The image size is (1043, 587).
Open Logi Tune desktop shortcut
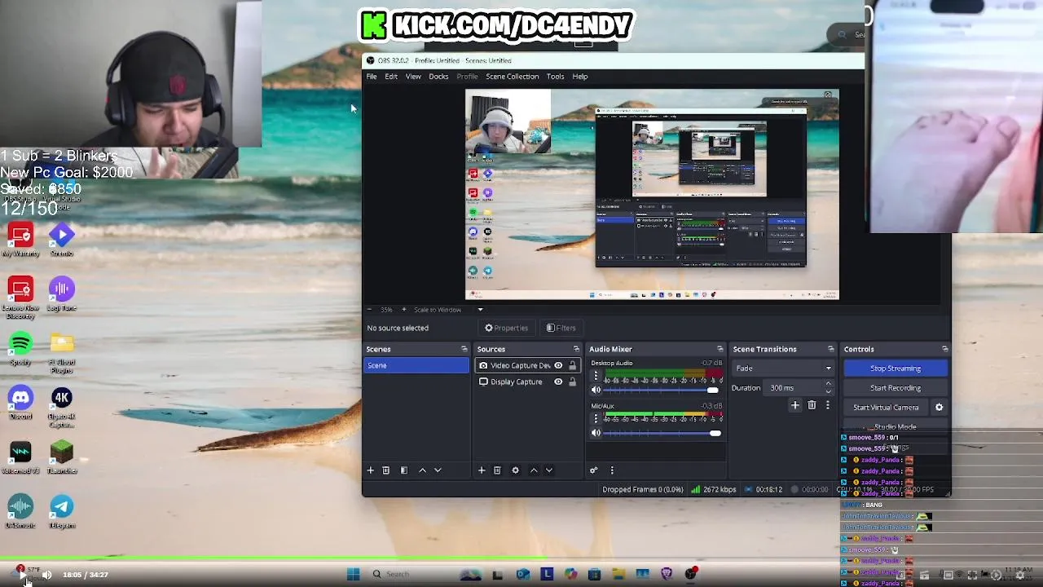[61, 294]
